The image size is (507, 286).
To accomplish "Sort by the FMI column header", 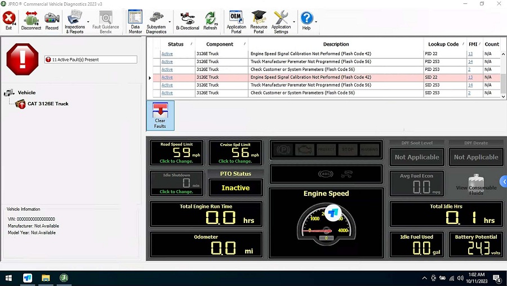I will [473, 44].
